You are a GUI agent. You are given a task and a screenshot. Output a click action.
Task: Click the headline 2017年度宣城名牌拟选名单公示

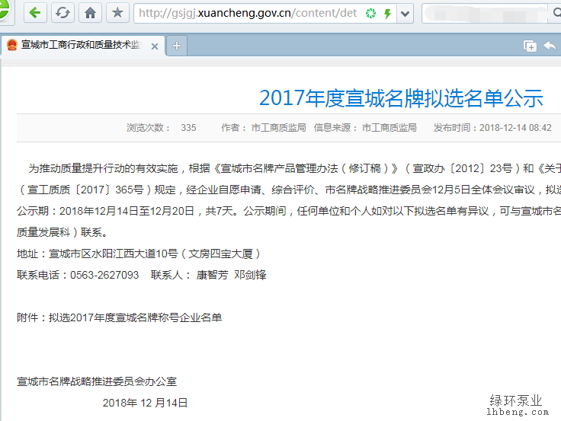400,98
